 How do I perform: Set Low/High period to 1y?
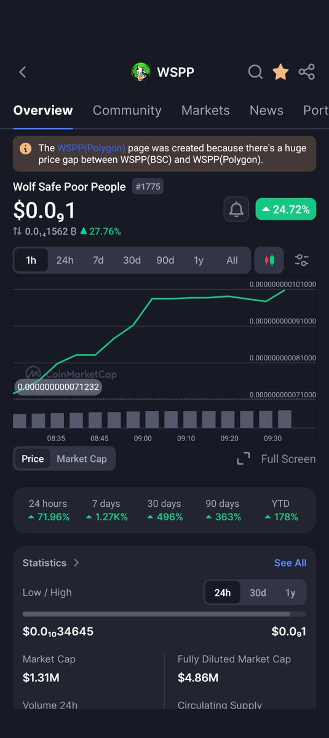[290, 593]
